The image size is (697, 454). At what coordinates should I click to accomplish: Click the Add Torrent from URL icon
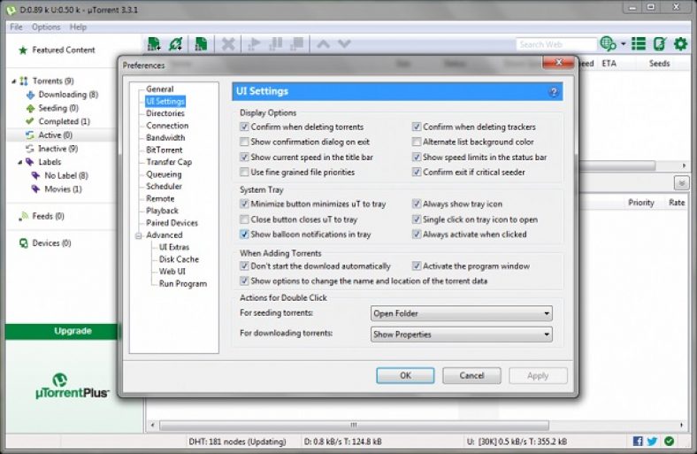click(176, 44)
